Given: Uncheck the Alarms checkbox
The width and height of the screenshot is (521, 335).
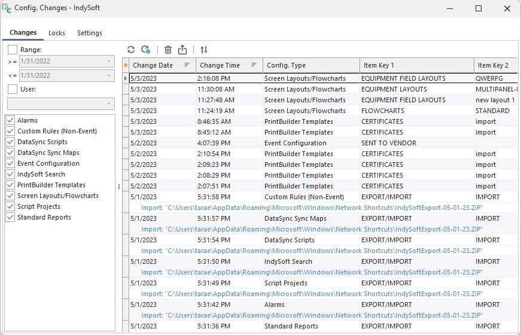Looking at the screenshot, I should click(10, 120).
